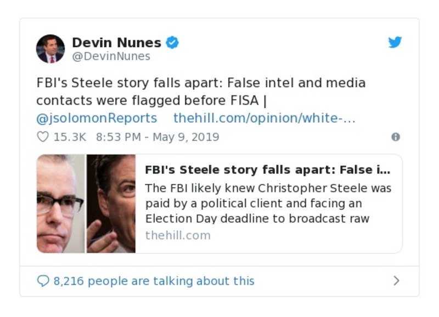
Task: Click the 15.3K likes count
Action: [x=69, y=137]
